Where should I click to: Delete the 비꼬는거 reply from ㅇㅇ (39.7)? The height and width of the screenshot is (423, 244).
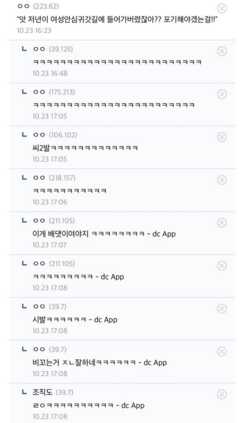222,352
